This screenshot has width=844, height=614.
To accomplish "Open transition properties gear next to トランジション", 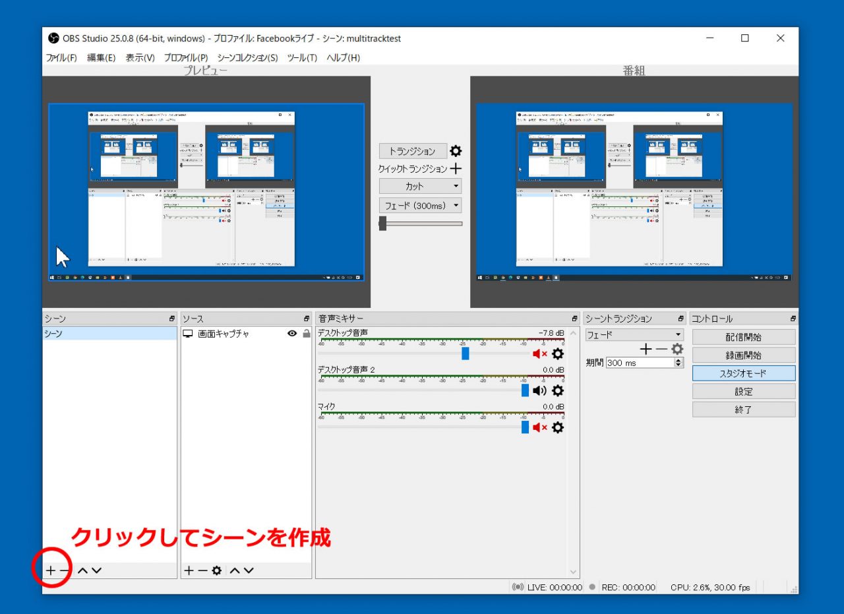I will tap(456, 151).
